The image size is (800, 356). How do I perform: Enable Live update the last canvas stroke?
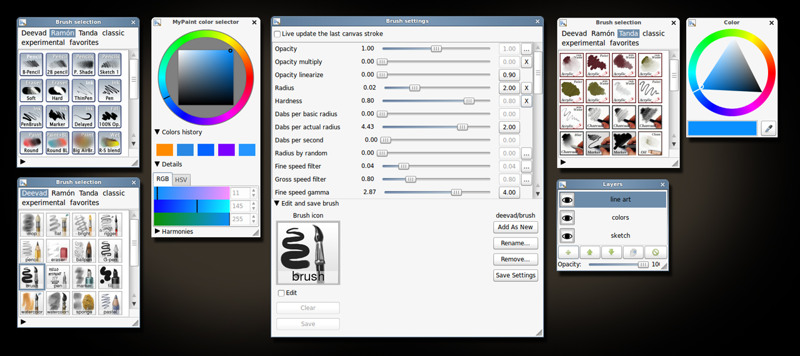[x=277, y=34]
